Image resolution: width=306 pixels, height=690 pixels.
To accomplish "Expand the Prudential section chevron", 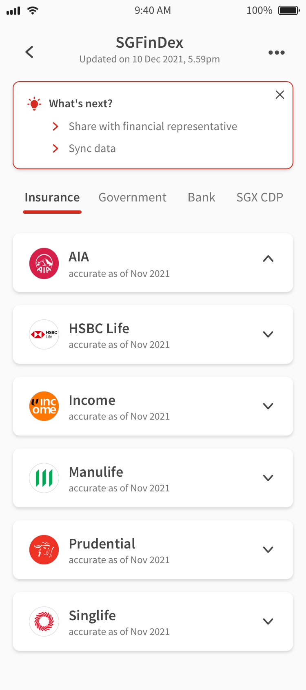I will click(x=268, y=550).
